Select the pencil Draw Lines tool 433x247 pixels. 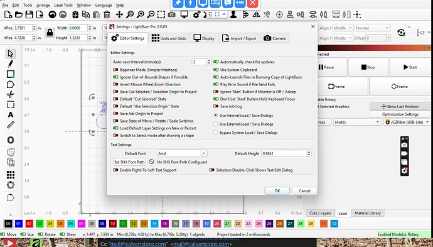point(11,64)
